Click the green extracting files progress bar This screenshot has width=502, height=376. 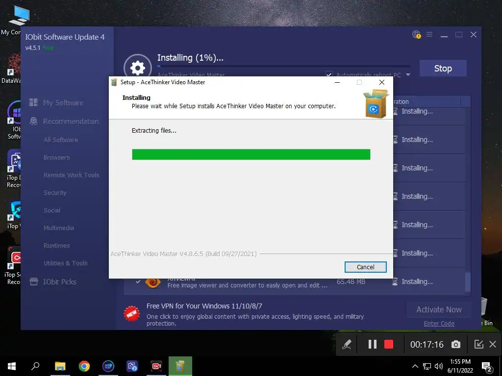pyautogui.click(x=251, y=154)
